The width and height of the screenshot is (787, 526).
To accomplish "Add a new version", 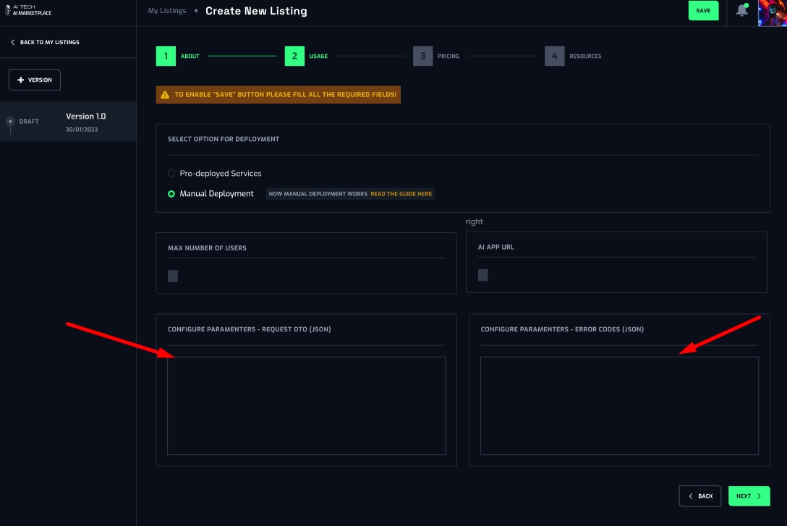I will pos(35,80).
